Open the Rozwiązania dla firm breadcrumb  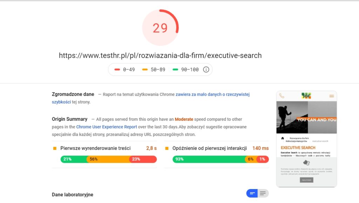tap(300, 138)
